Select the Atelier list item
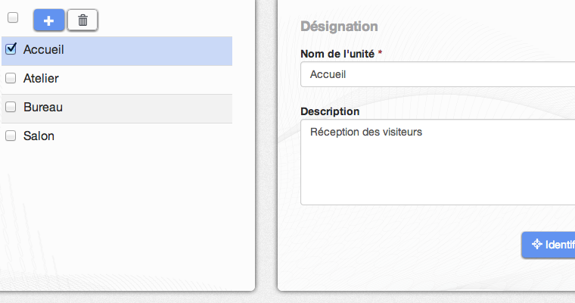 click(117, 80)
